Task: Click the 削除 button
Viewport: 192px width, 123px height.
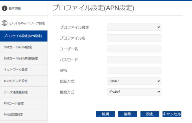Action: point(127,114)
